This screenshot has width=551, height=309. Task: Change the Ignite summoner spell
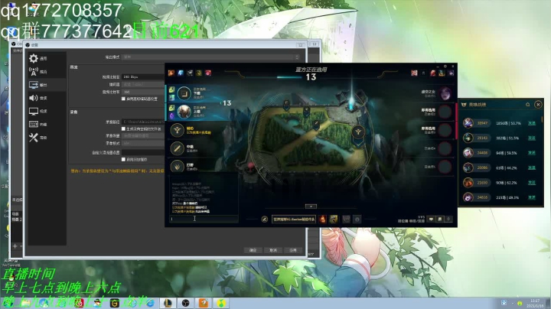(x=323, y=219)
